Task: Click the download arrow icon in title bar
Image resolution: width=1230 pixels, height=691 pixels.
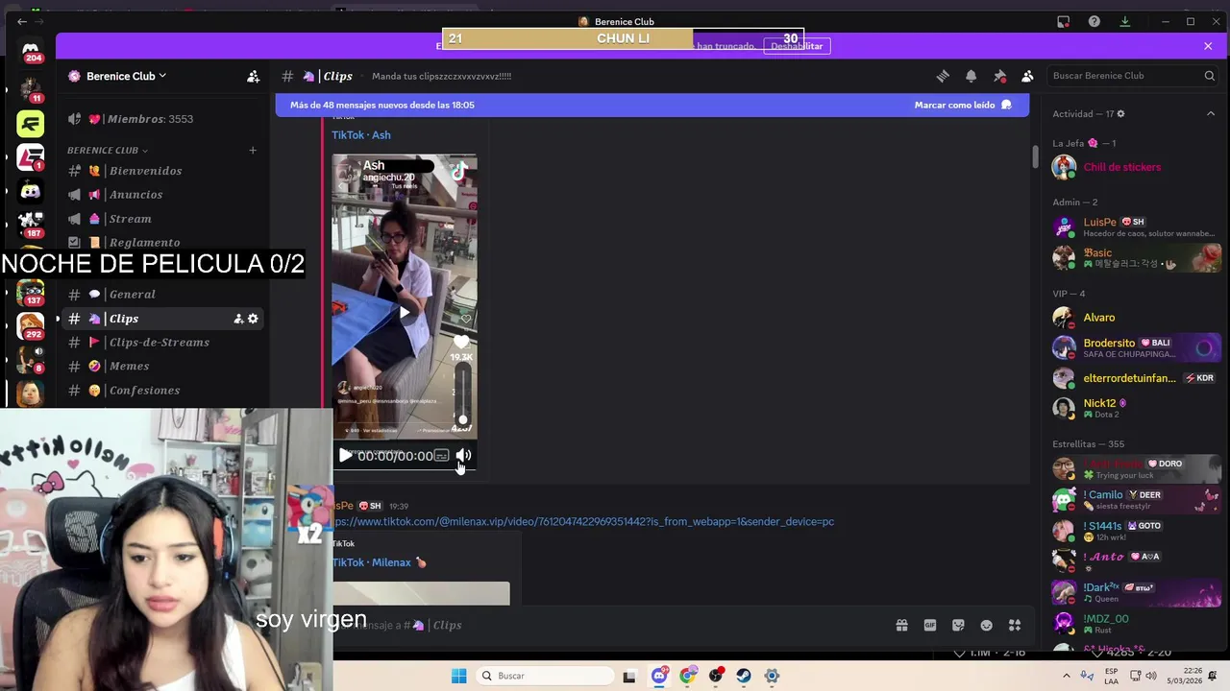Action: pos(1125,21)
